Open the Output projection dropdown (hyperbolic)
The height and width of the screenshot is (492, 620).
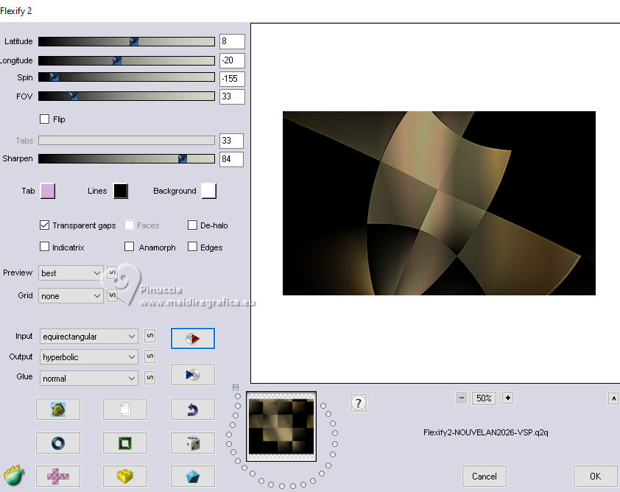click(89, 357)
